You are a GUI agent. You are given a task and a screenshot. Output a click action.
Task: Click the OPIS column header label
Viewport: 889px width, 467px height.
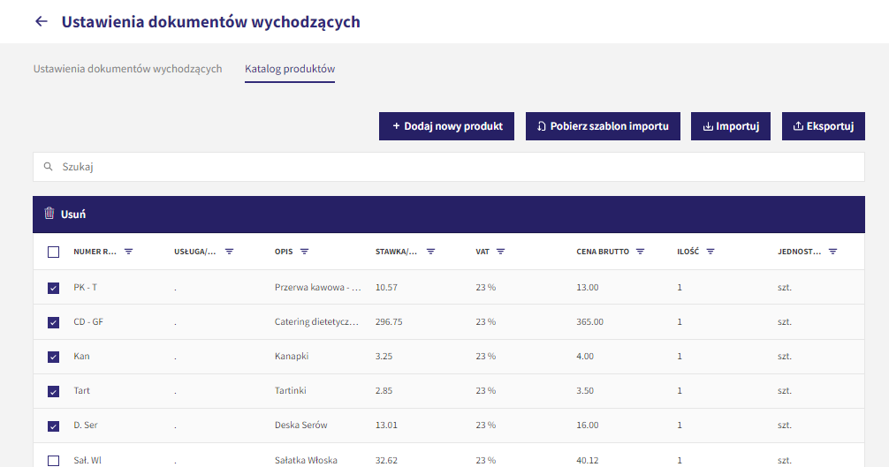pos(284,252)
